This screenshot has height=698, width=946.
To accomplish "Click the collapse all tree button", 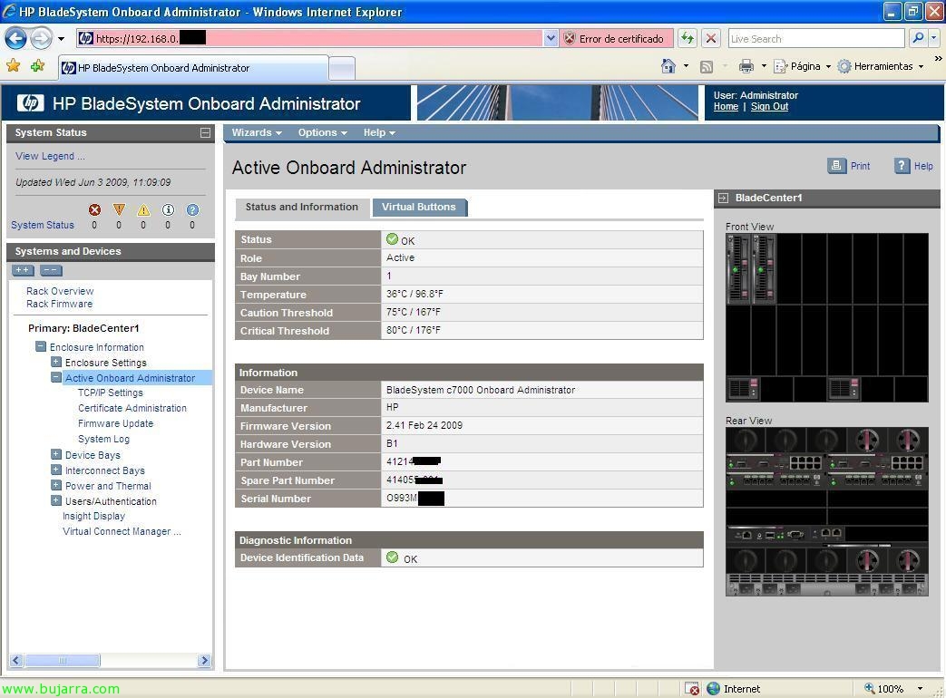I will click(x=51, y=270).
